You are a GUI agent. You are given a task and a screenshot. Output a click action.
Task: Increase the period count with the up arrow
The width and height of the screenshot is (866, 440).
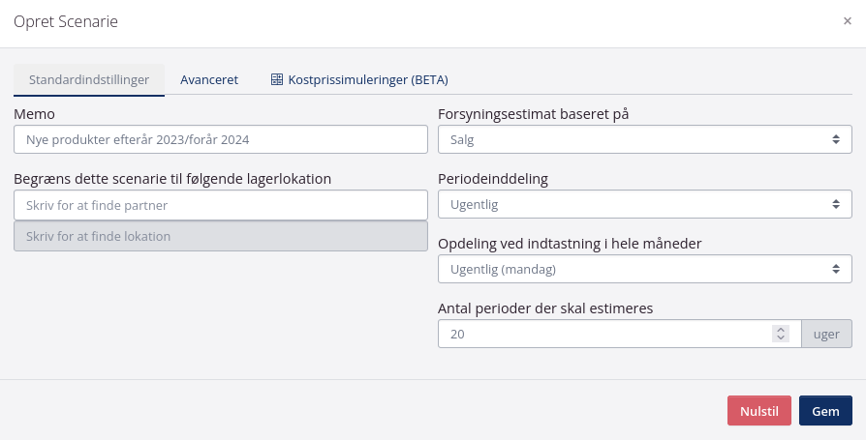click(780, 329)
